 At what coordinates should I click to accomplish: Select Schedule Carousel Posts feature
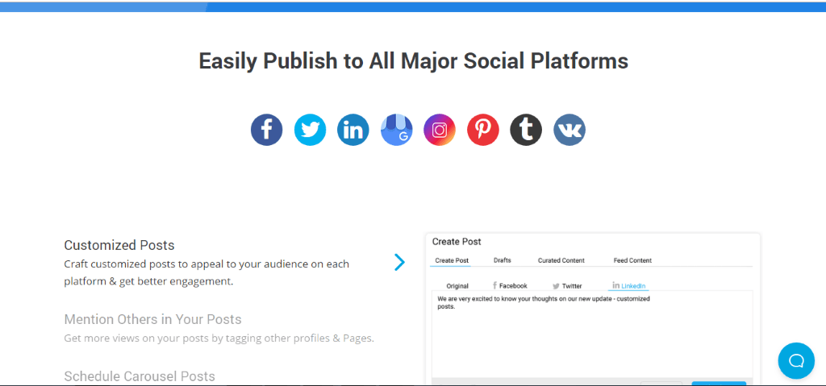pos(140,376)
